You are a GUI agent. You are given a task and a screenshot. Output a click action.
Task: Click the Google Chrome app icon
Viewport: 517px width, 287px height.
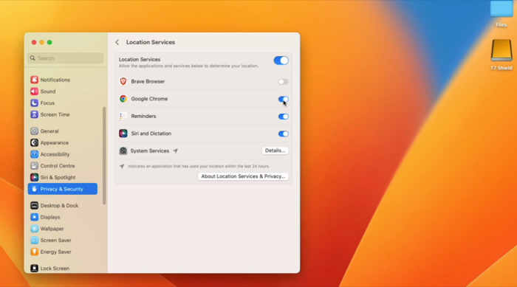point(123,99)
